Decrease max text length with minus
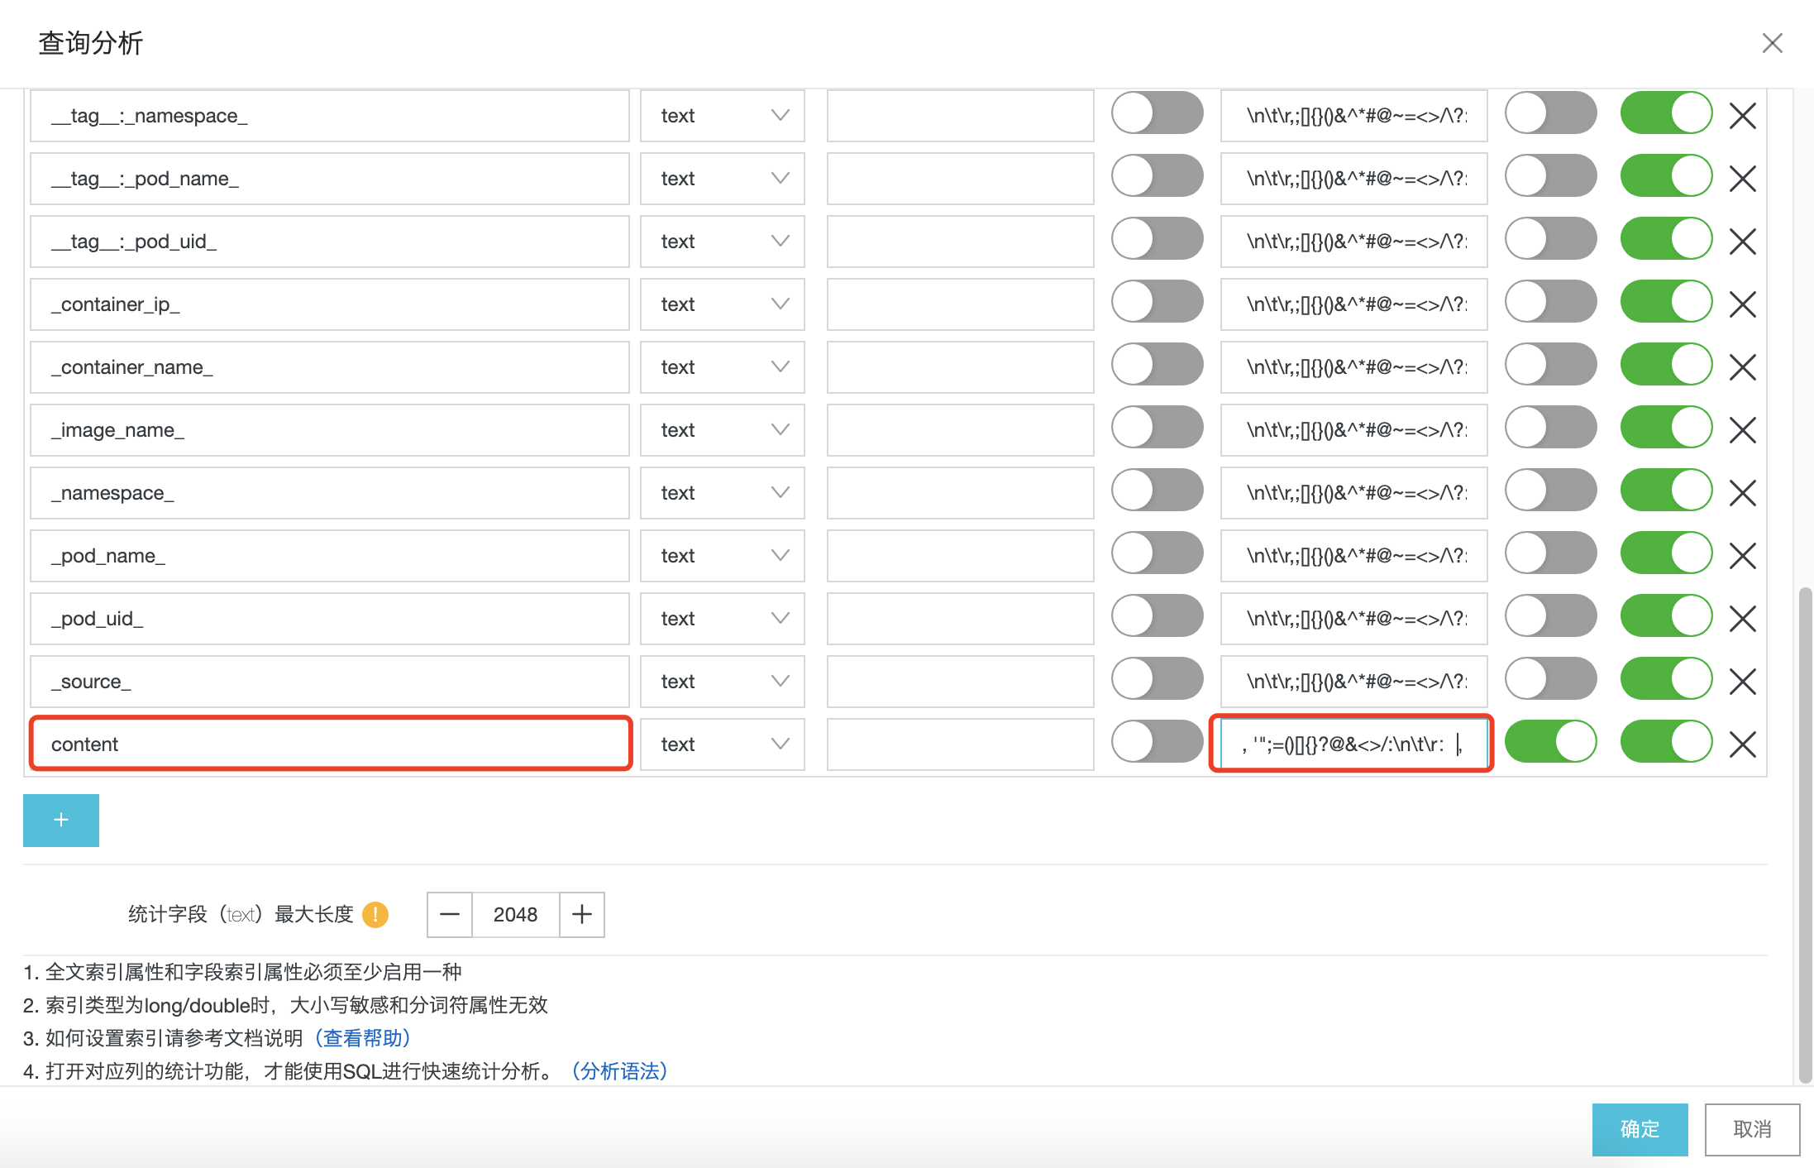The width and height of the screenshot is (1814, 1168). [x=450, y=914]
